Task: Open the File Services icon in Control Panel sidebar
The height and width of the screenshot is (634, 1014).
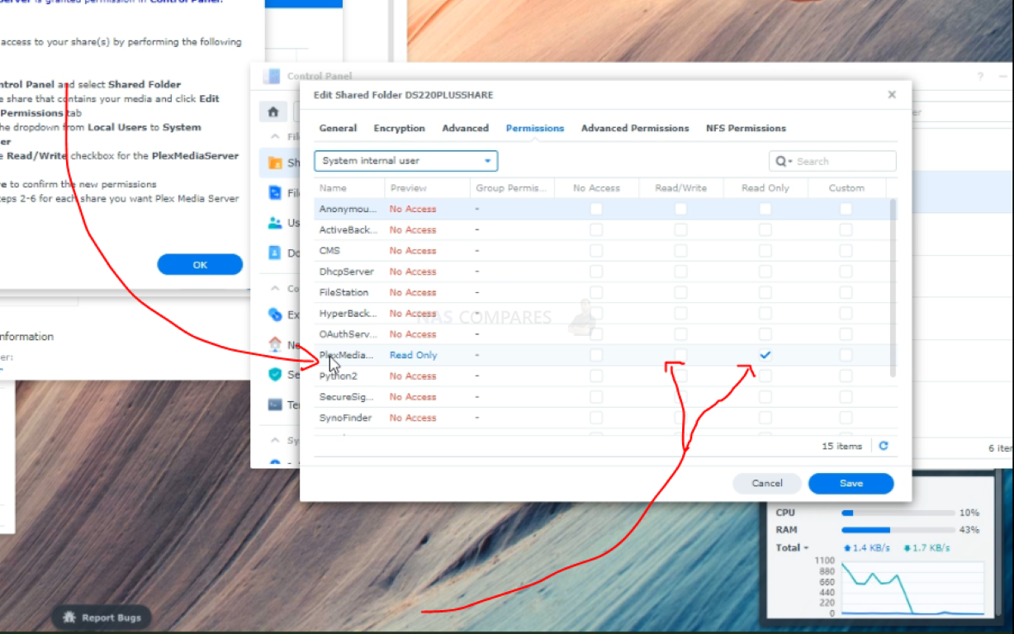Action: coord(275,193)
